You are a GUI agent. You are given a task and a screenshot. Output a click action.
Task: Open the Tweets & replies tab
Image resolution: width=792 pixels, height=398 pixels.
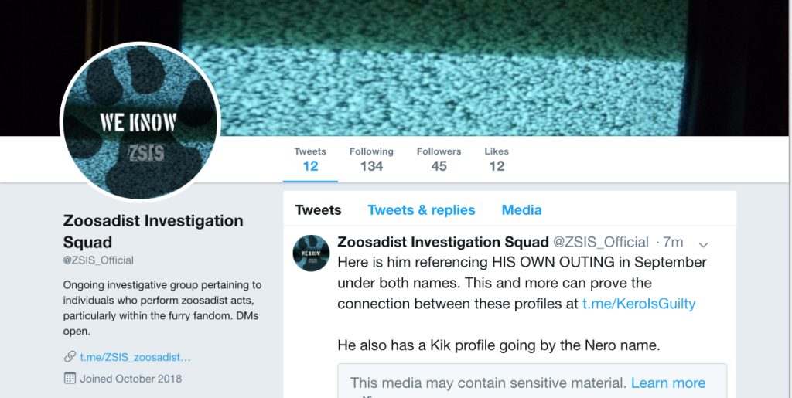422,210
